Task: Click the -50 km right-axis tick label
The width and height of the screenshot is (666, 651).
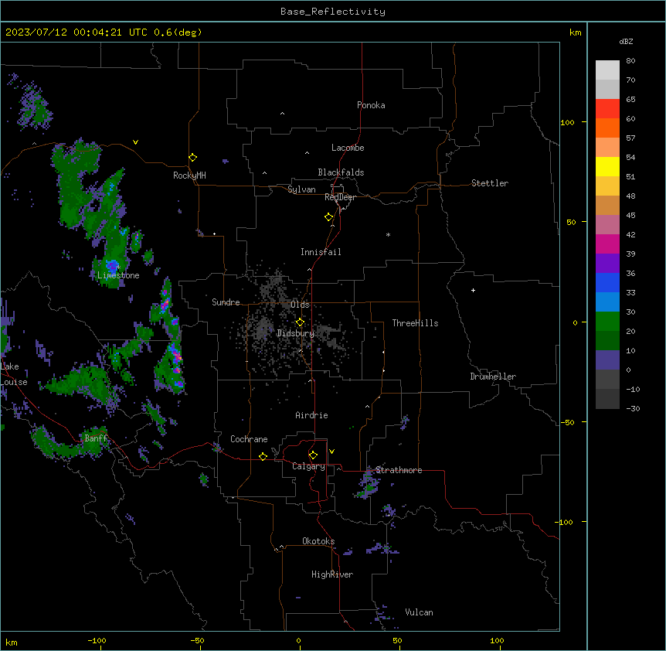Action: (567, 422)
